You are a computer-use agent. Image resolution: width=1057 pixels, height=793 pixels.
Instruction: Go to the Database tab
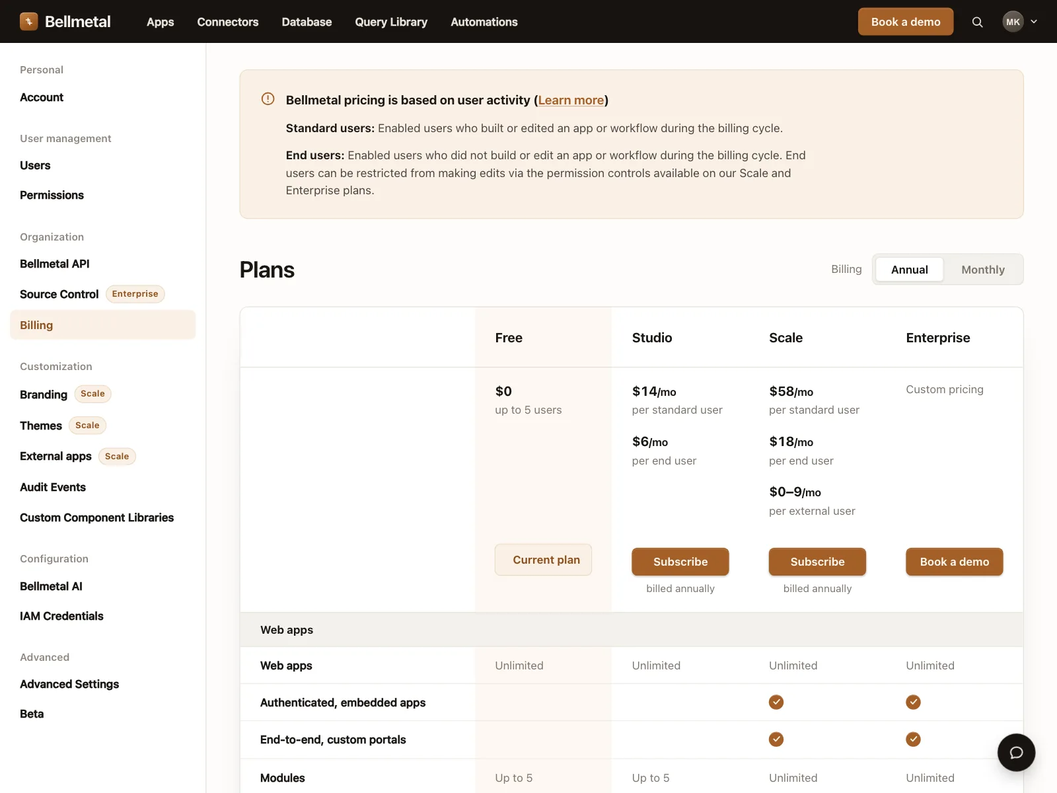coord(307,22)
